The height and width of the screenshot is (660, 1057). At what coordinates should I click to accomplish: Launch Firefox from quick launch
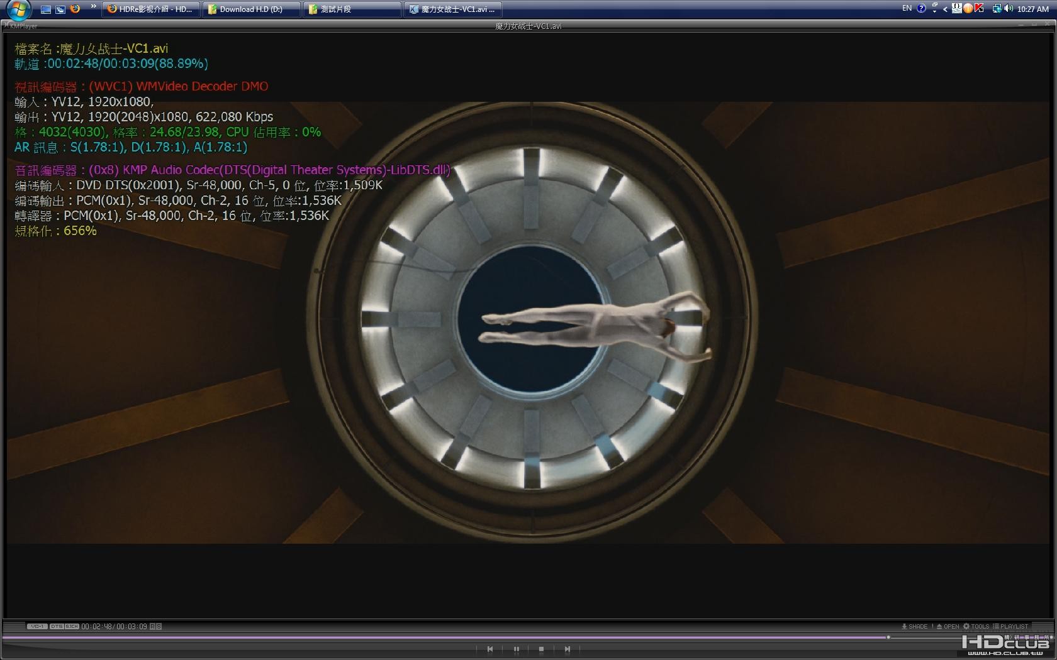point(75,9)
